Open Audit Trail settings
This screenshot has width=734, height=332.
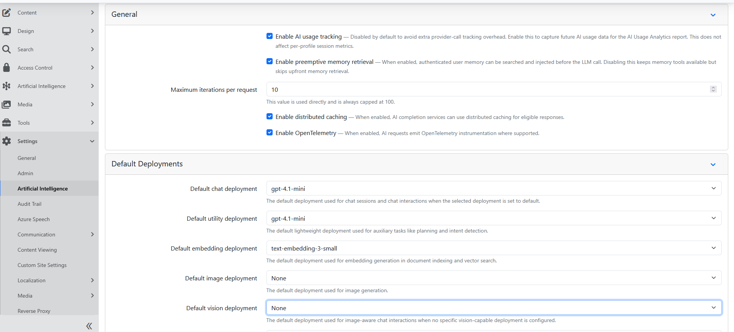coord(29,204)
